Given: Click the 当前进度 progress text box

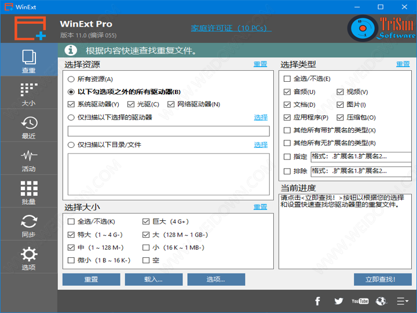Looking at the screenshot, I should [345, 231].
